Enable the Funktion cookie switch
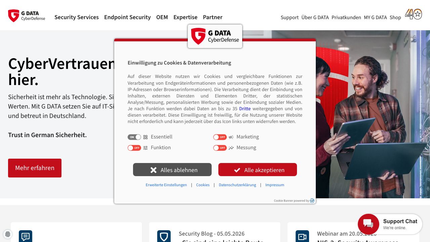This screenshot has width=430, height=242. click(134, 148)
